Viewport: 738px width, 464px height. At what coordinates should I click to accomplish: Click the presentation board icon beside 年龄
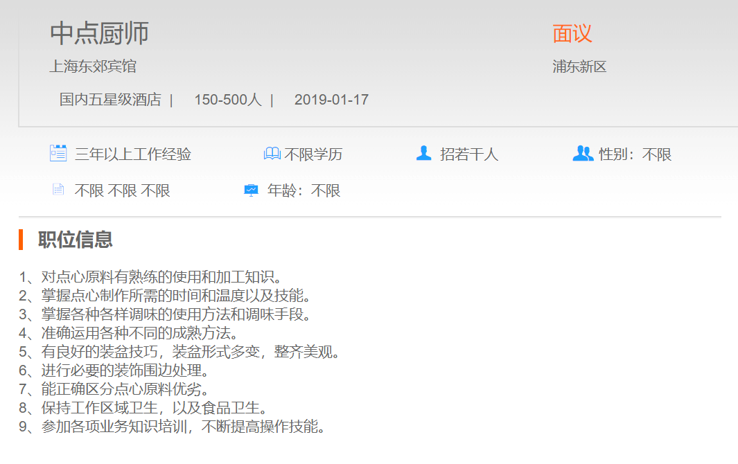click(251, 190)
